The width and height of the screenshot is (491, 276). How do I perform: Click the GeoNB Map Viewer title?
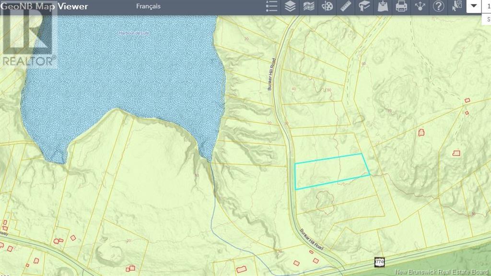[x=45, y=6]
